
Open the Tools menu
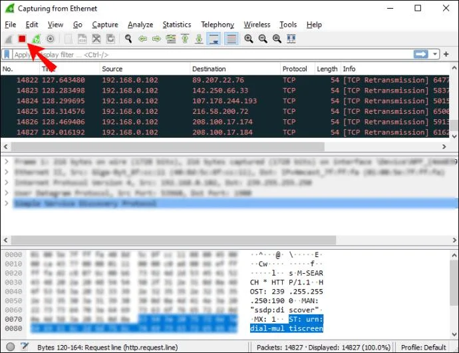click(x=288, y=25)
